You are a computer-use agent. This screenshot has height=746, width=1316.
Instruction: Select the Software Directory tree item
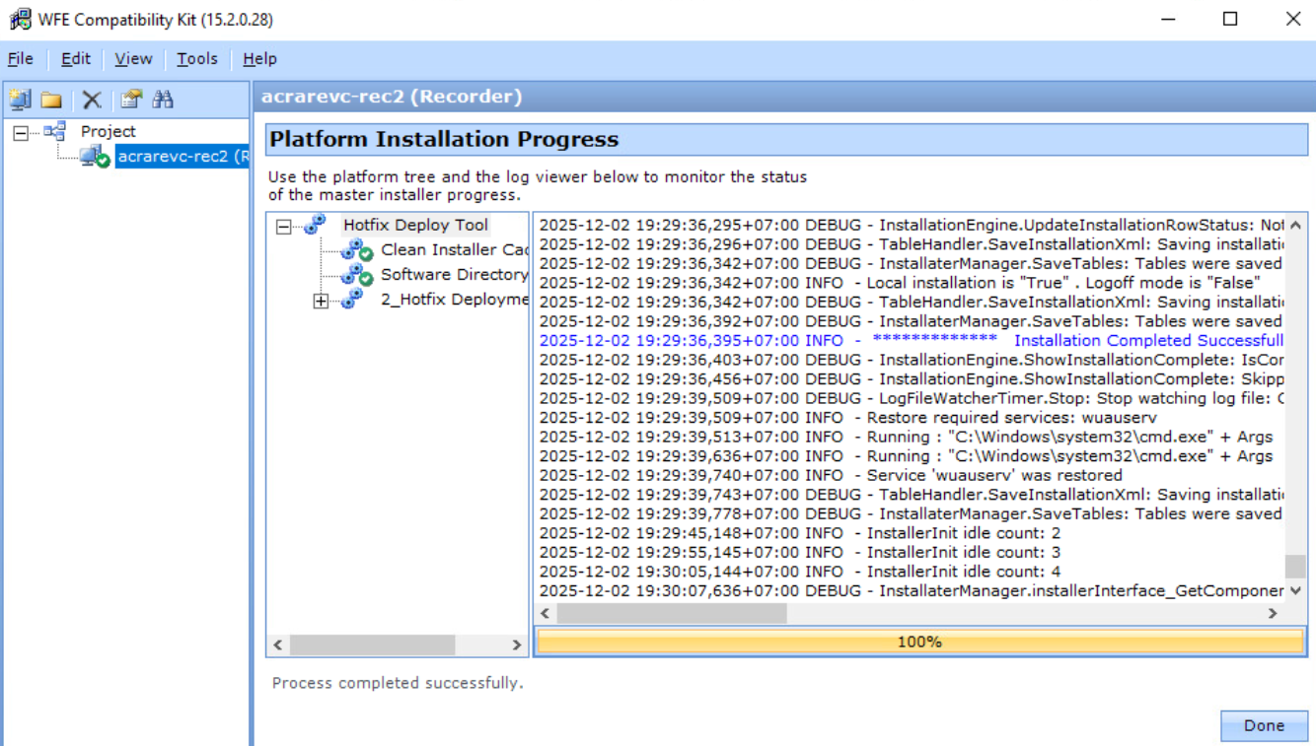pyautogui.click(x=454, y=275)
